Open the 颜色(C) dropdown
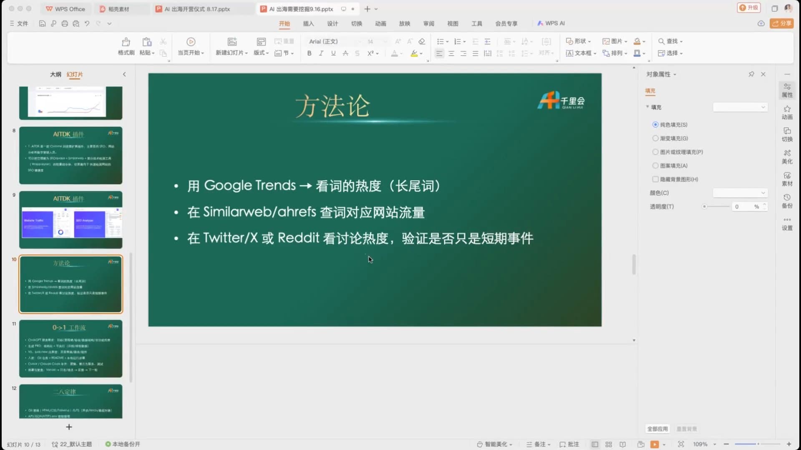 [740, 193]
